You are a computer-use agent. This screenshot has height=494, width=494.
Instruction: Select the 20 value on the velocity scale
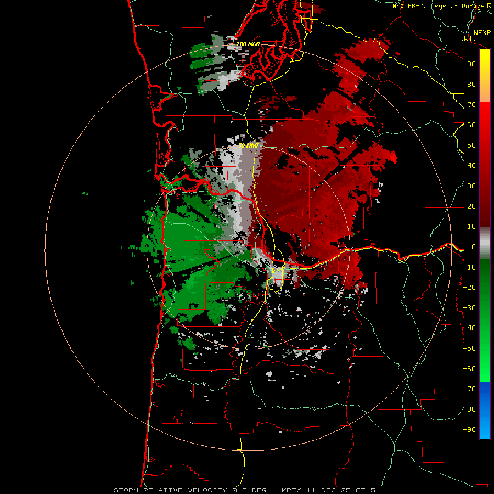click(471, 206)
